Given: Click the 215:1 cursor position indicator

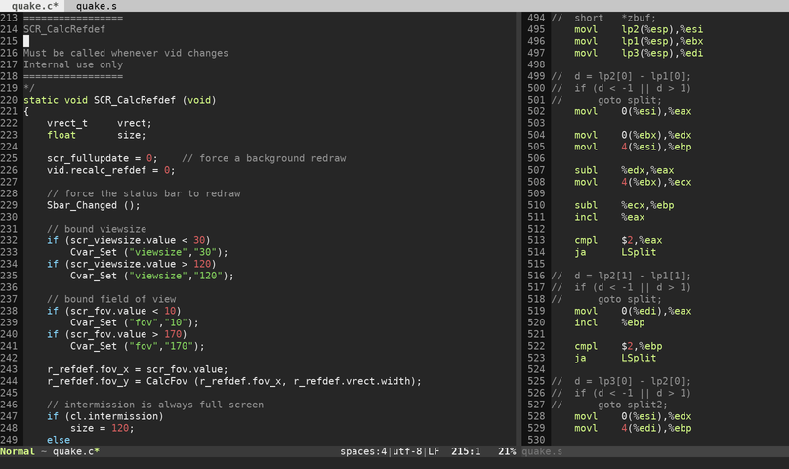Looking at the screenshot, I should [466, 451].
